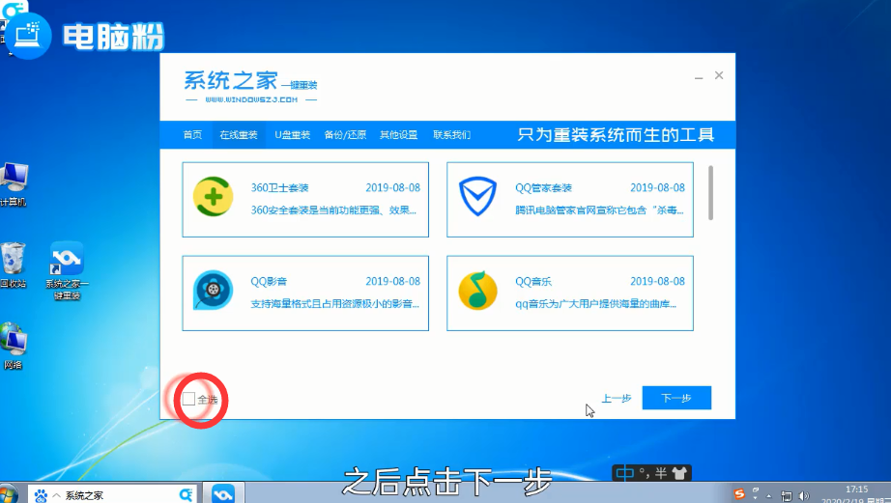Click the 360卫士套装 green plus icon

(214, 196)
